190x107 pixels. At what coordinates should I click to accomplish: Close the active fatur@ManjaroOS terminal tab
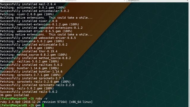187,1
